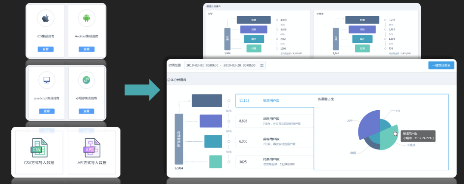Click 查看 under 小程序集成指南
This screenshot has width=464, height=184.
point(87,111)
